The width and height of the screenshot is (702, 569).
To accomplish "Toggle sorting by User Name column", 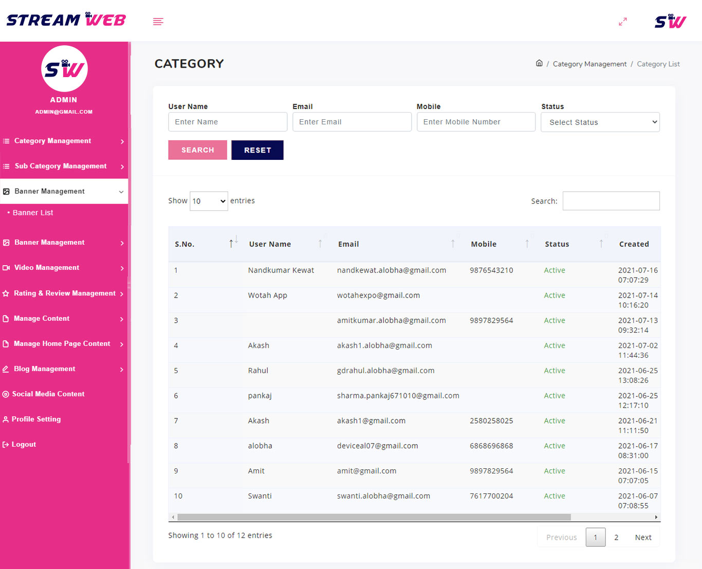I will point(320,244).
